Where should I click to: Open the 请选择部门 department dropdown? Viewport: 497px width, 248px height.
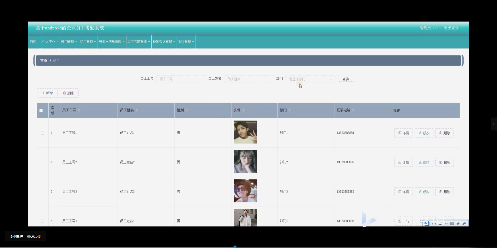(310, 79)
